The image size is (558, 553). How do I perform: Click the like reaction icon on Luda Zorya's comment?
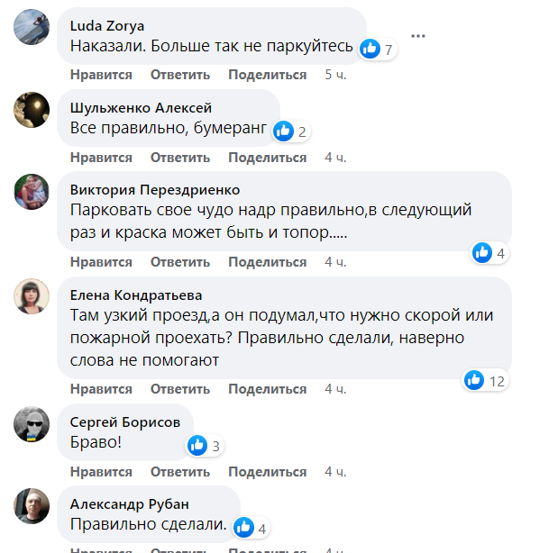[x=370, y=49]
